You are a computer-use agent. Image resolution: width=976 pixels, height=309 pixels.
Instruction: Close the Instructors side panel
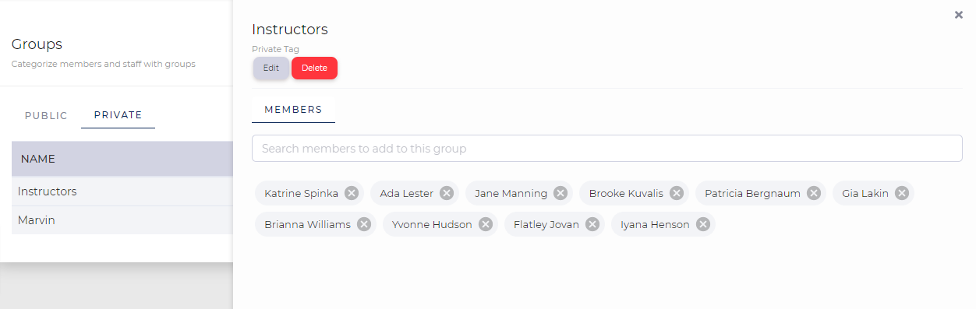click(x=959, y=14)
